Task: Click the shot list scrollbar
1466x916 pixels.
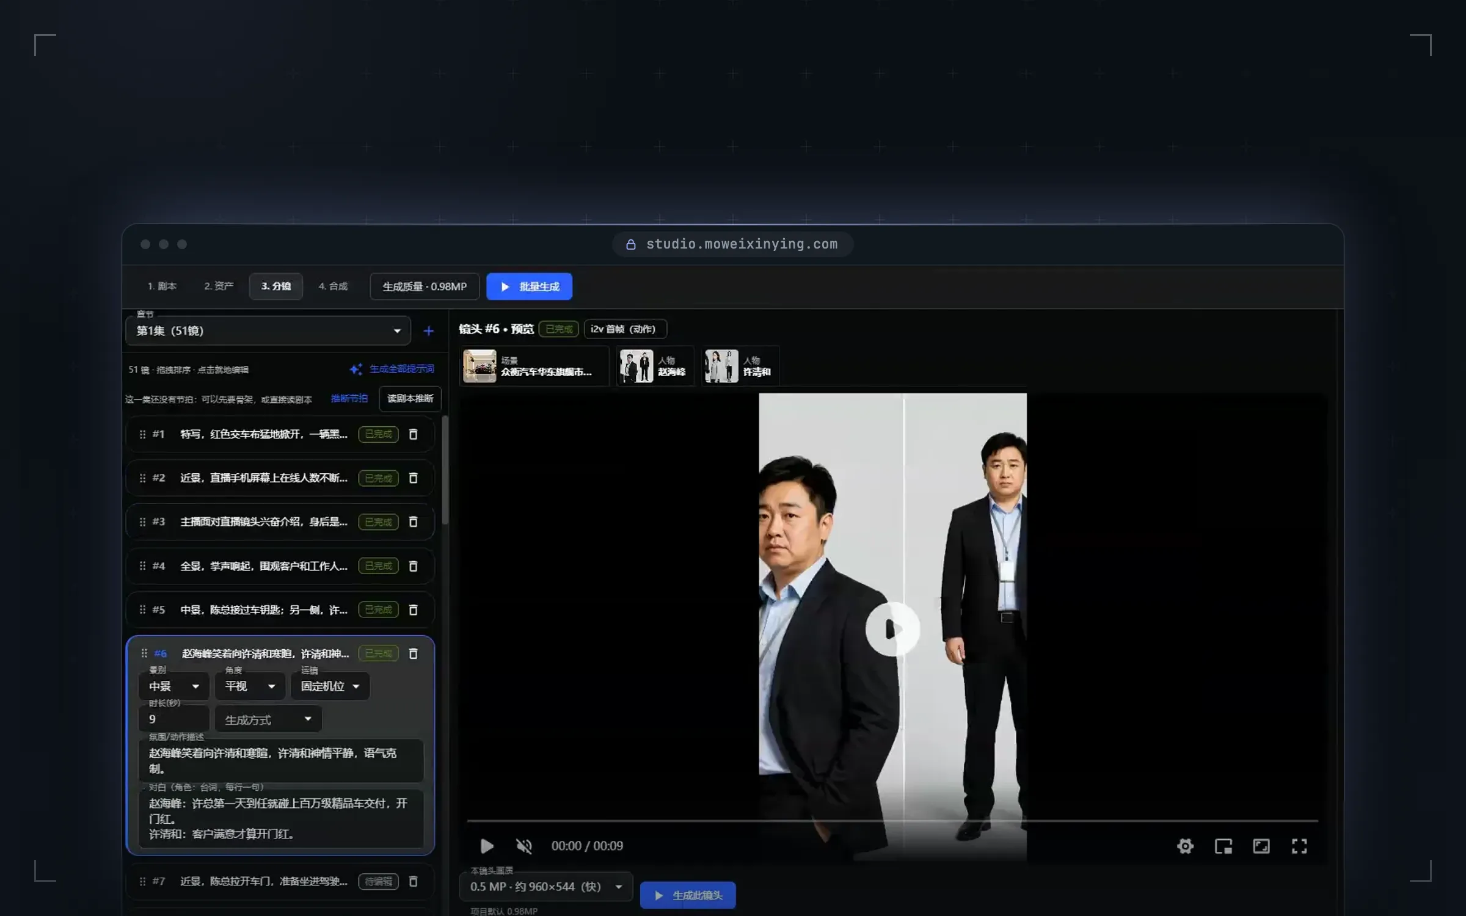Action: (x=445, y=470)
